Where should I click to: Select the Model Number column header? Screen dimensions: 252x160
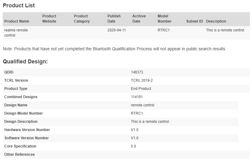click(x=164, y=19)
